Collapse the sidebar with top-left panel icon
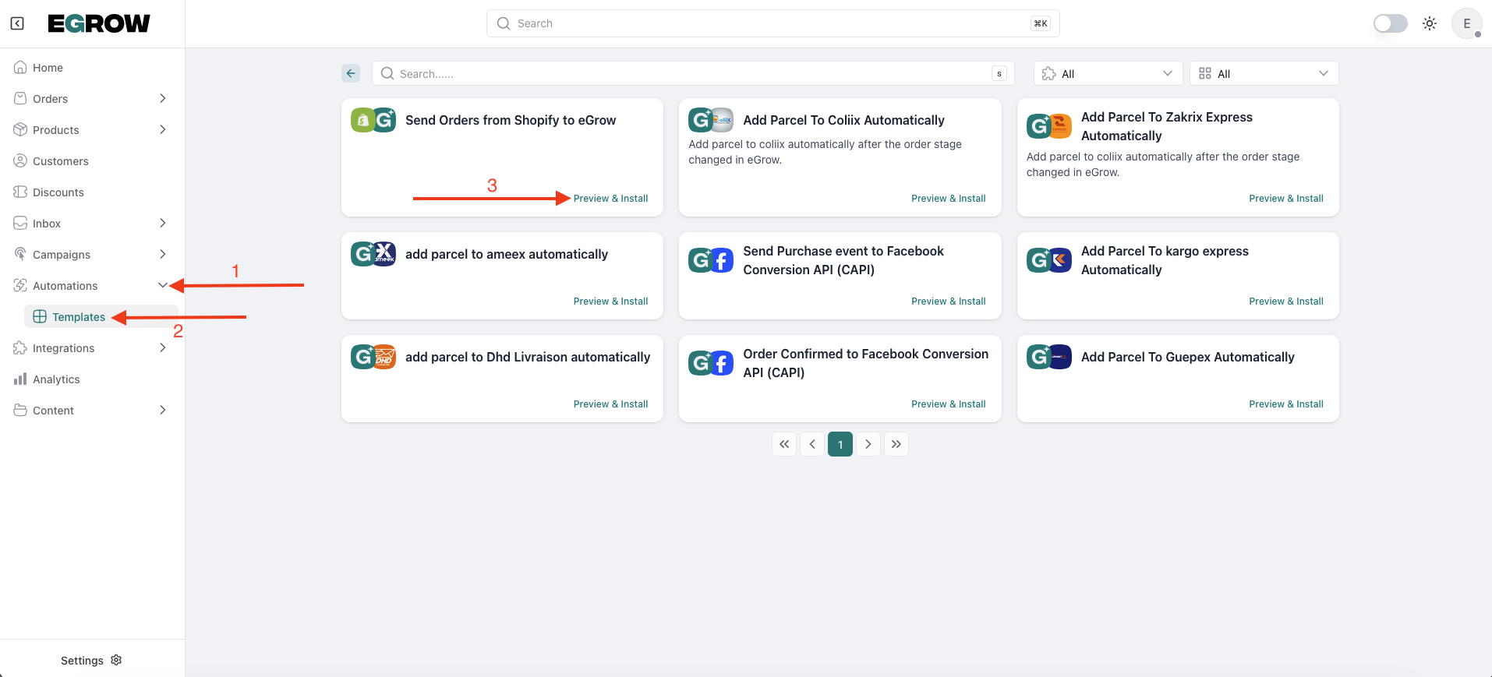 click(x=17, y=23)
